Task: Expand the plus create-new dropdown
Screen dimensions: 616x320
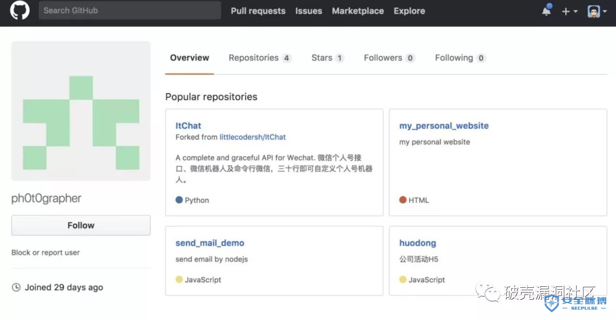Action: pyautogui.click(x=570, y=11)
